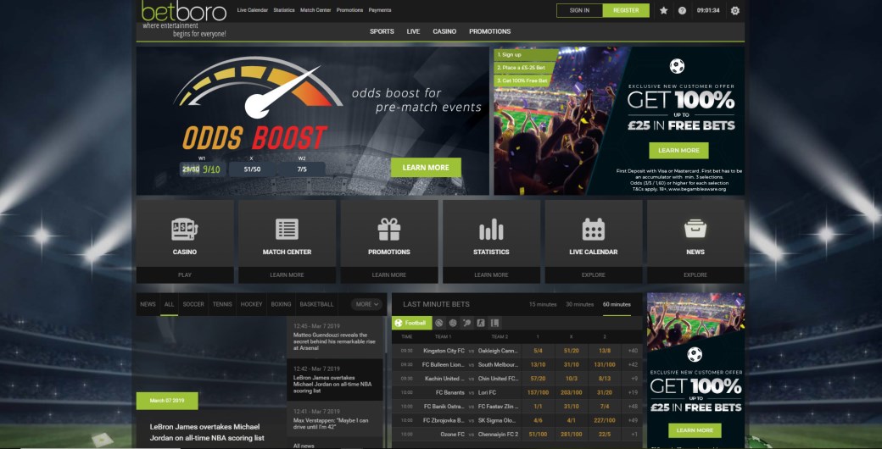
Task: Click LEARN MORE on lower-right free bets ad
Action: (695, 430)
